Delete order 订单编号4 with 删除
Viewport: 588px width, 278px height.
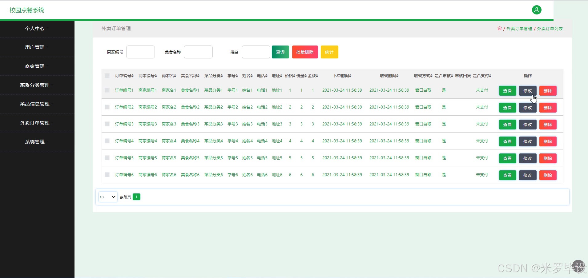(548, 141)
